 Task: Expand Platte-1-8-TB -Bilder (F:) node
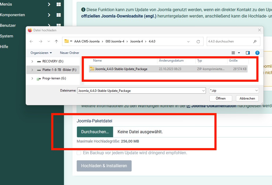pos(32,70)
